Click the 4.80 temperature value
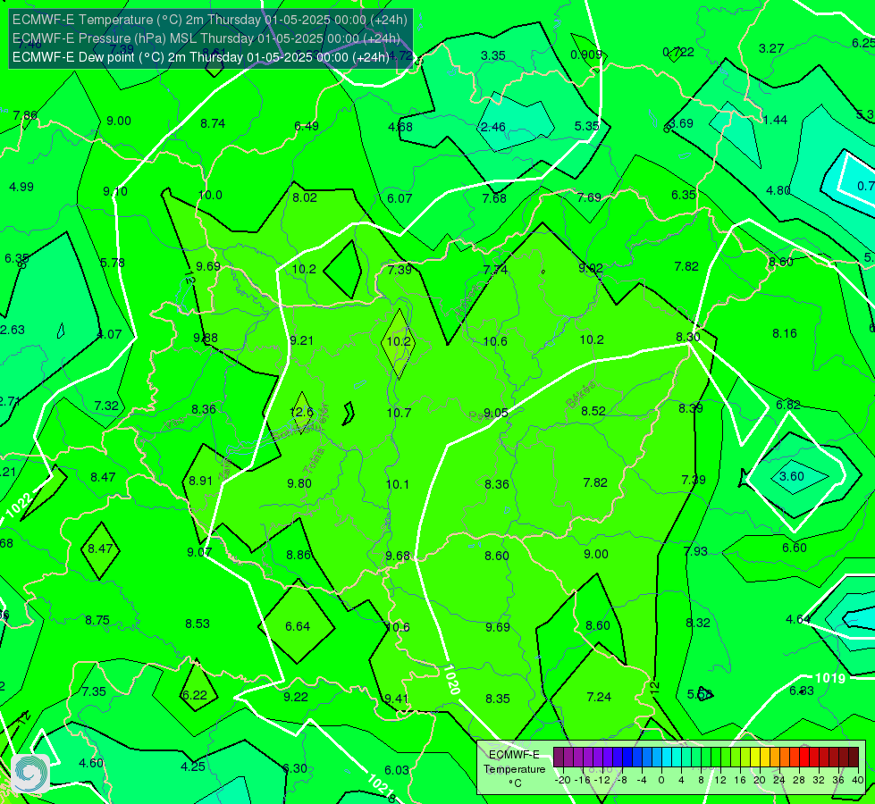Screen dimensions: 875x804 point(778,191)
